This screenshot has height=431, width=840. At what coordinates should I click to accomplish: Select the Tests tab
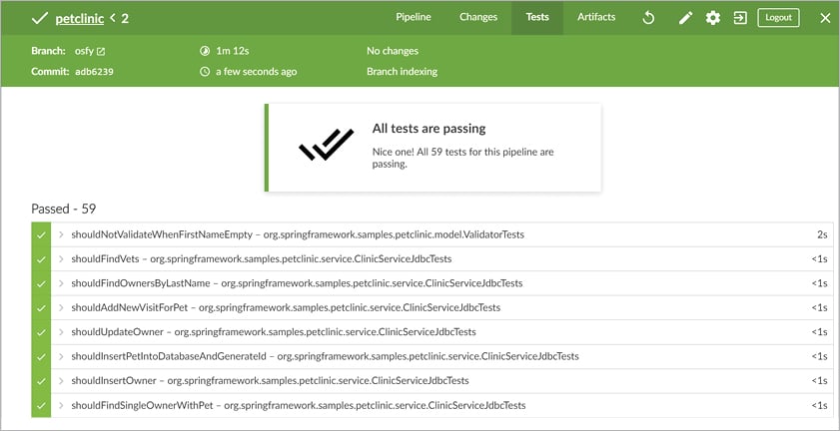pyautogui.click(x=537, y=18)
